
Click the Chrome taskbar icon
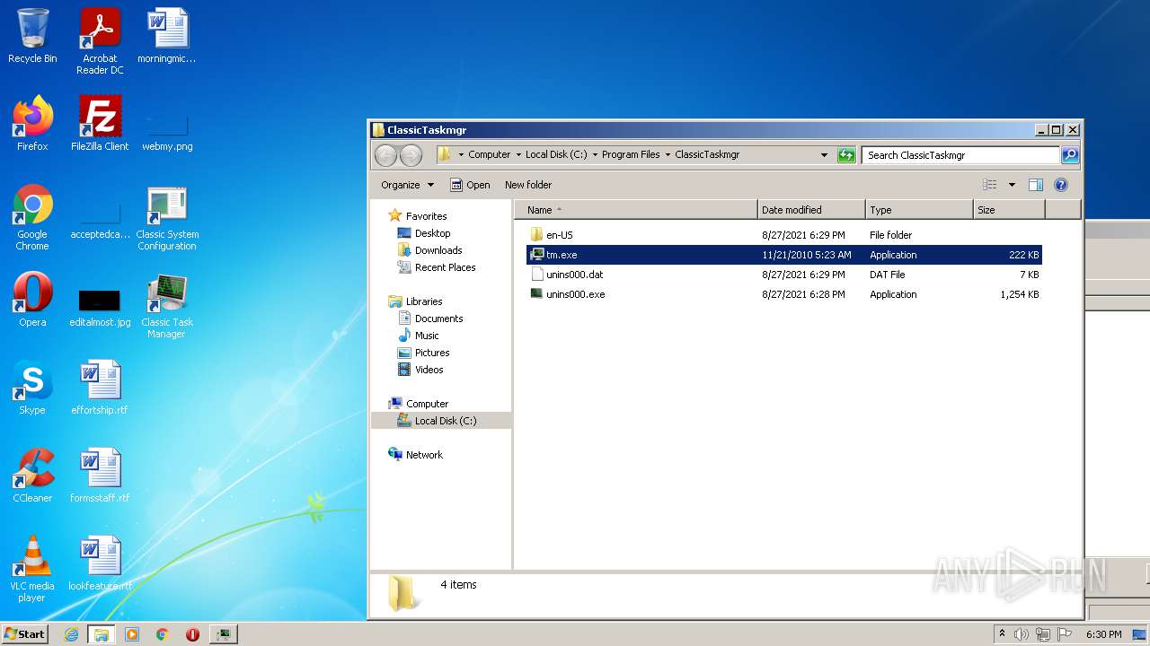click(x=163, y=634)
